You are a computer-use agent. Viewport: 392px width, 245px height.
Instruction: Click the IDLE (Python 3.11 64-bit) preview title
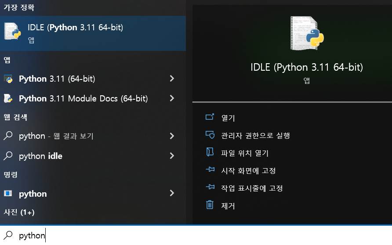306,67
